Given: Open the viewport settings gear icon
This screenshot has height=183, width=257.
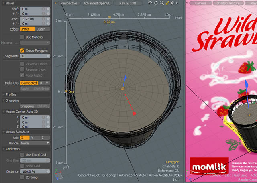Looking at the screenshot, I should [172, 3].
